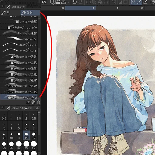Choose brush size preset 30
The image size is (155, 155).
[19, 145]
